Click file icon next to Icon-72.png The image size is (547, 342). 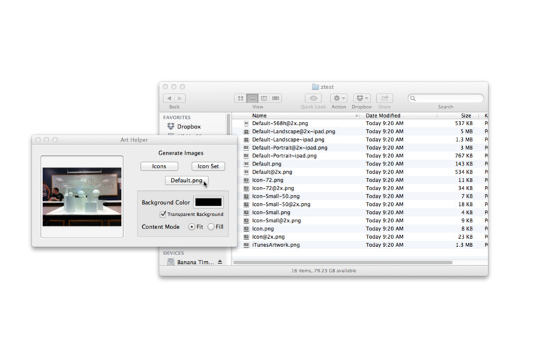(x=246, y=180)
